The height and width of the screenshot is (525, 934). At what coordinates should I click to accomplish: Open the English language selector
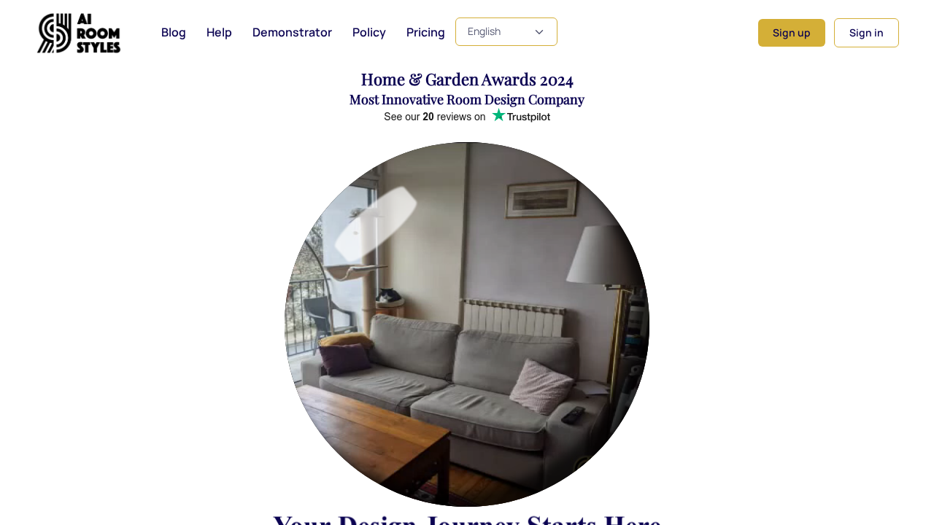506,32
